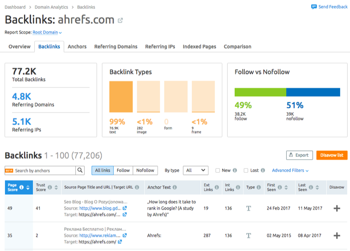Sort by First Seen arrows
Image resolution: width=350 pixels, height=251 pixels.
pos(286,188)
